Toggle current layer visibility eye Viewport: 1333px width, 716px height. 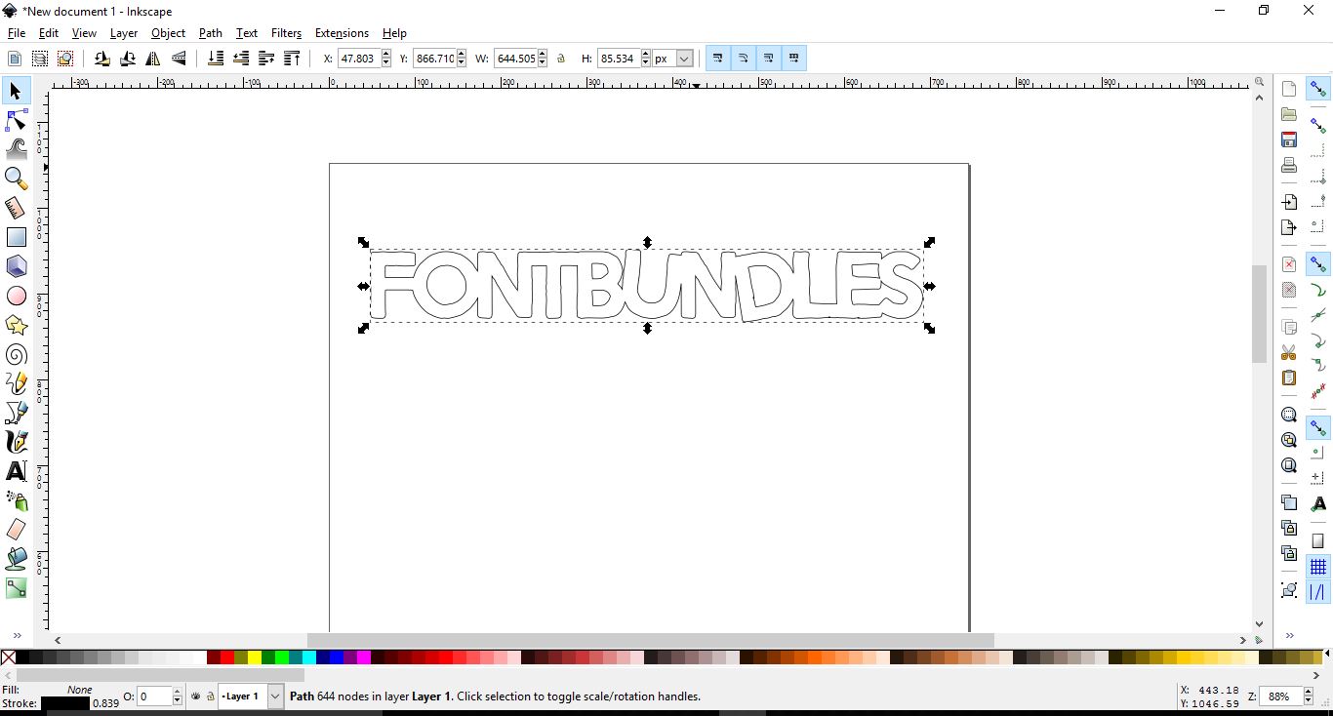(x=196, y=696)
